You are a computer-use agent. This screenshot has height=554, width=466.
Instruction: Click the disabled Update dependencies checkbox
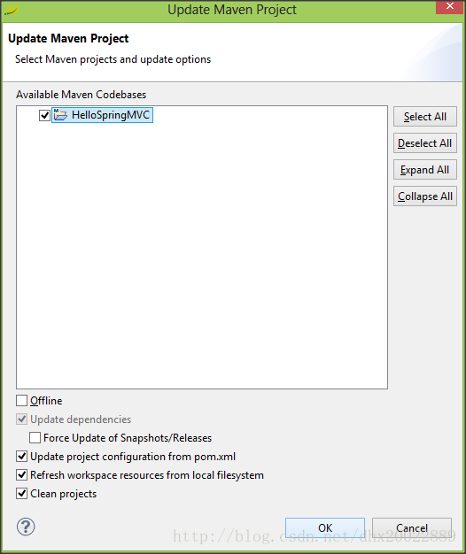pyautogui.click(x=21, y=419)
